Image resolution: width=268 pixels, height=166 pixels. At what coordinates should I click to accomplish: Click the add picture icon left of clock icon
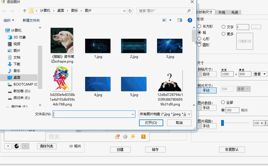click(117, 137)
